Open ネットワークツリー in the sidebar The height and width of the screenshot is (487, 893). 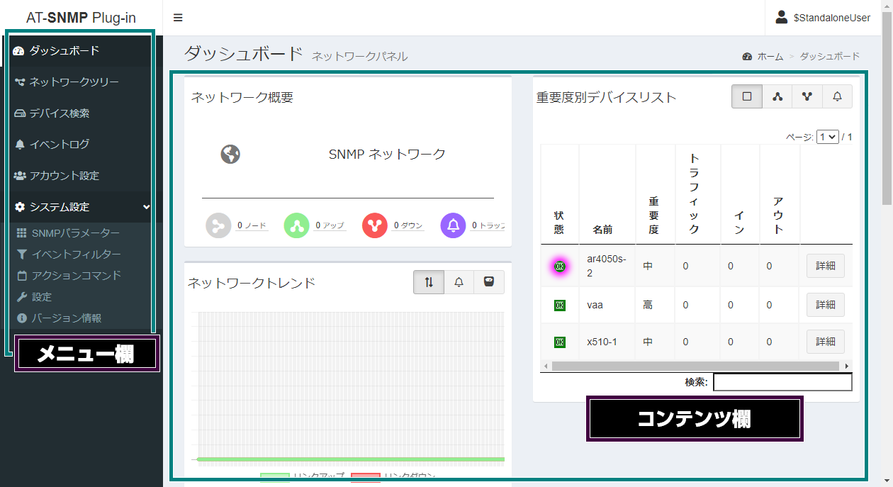point(67,82)
